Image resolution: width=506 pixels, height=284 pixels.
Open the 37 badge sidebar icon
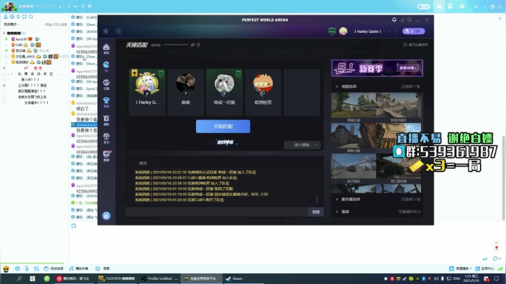(x=106, y=84)
